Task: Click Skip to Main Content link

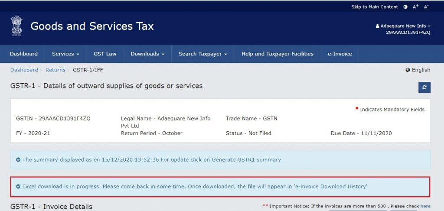Action: (x=374, y=7)
